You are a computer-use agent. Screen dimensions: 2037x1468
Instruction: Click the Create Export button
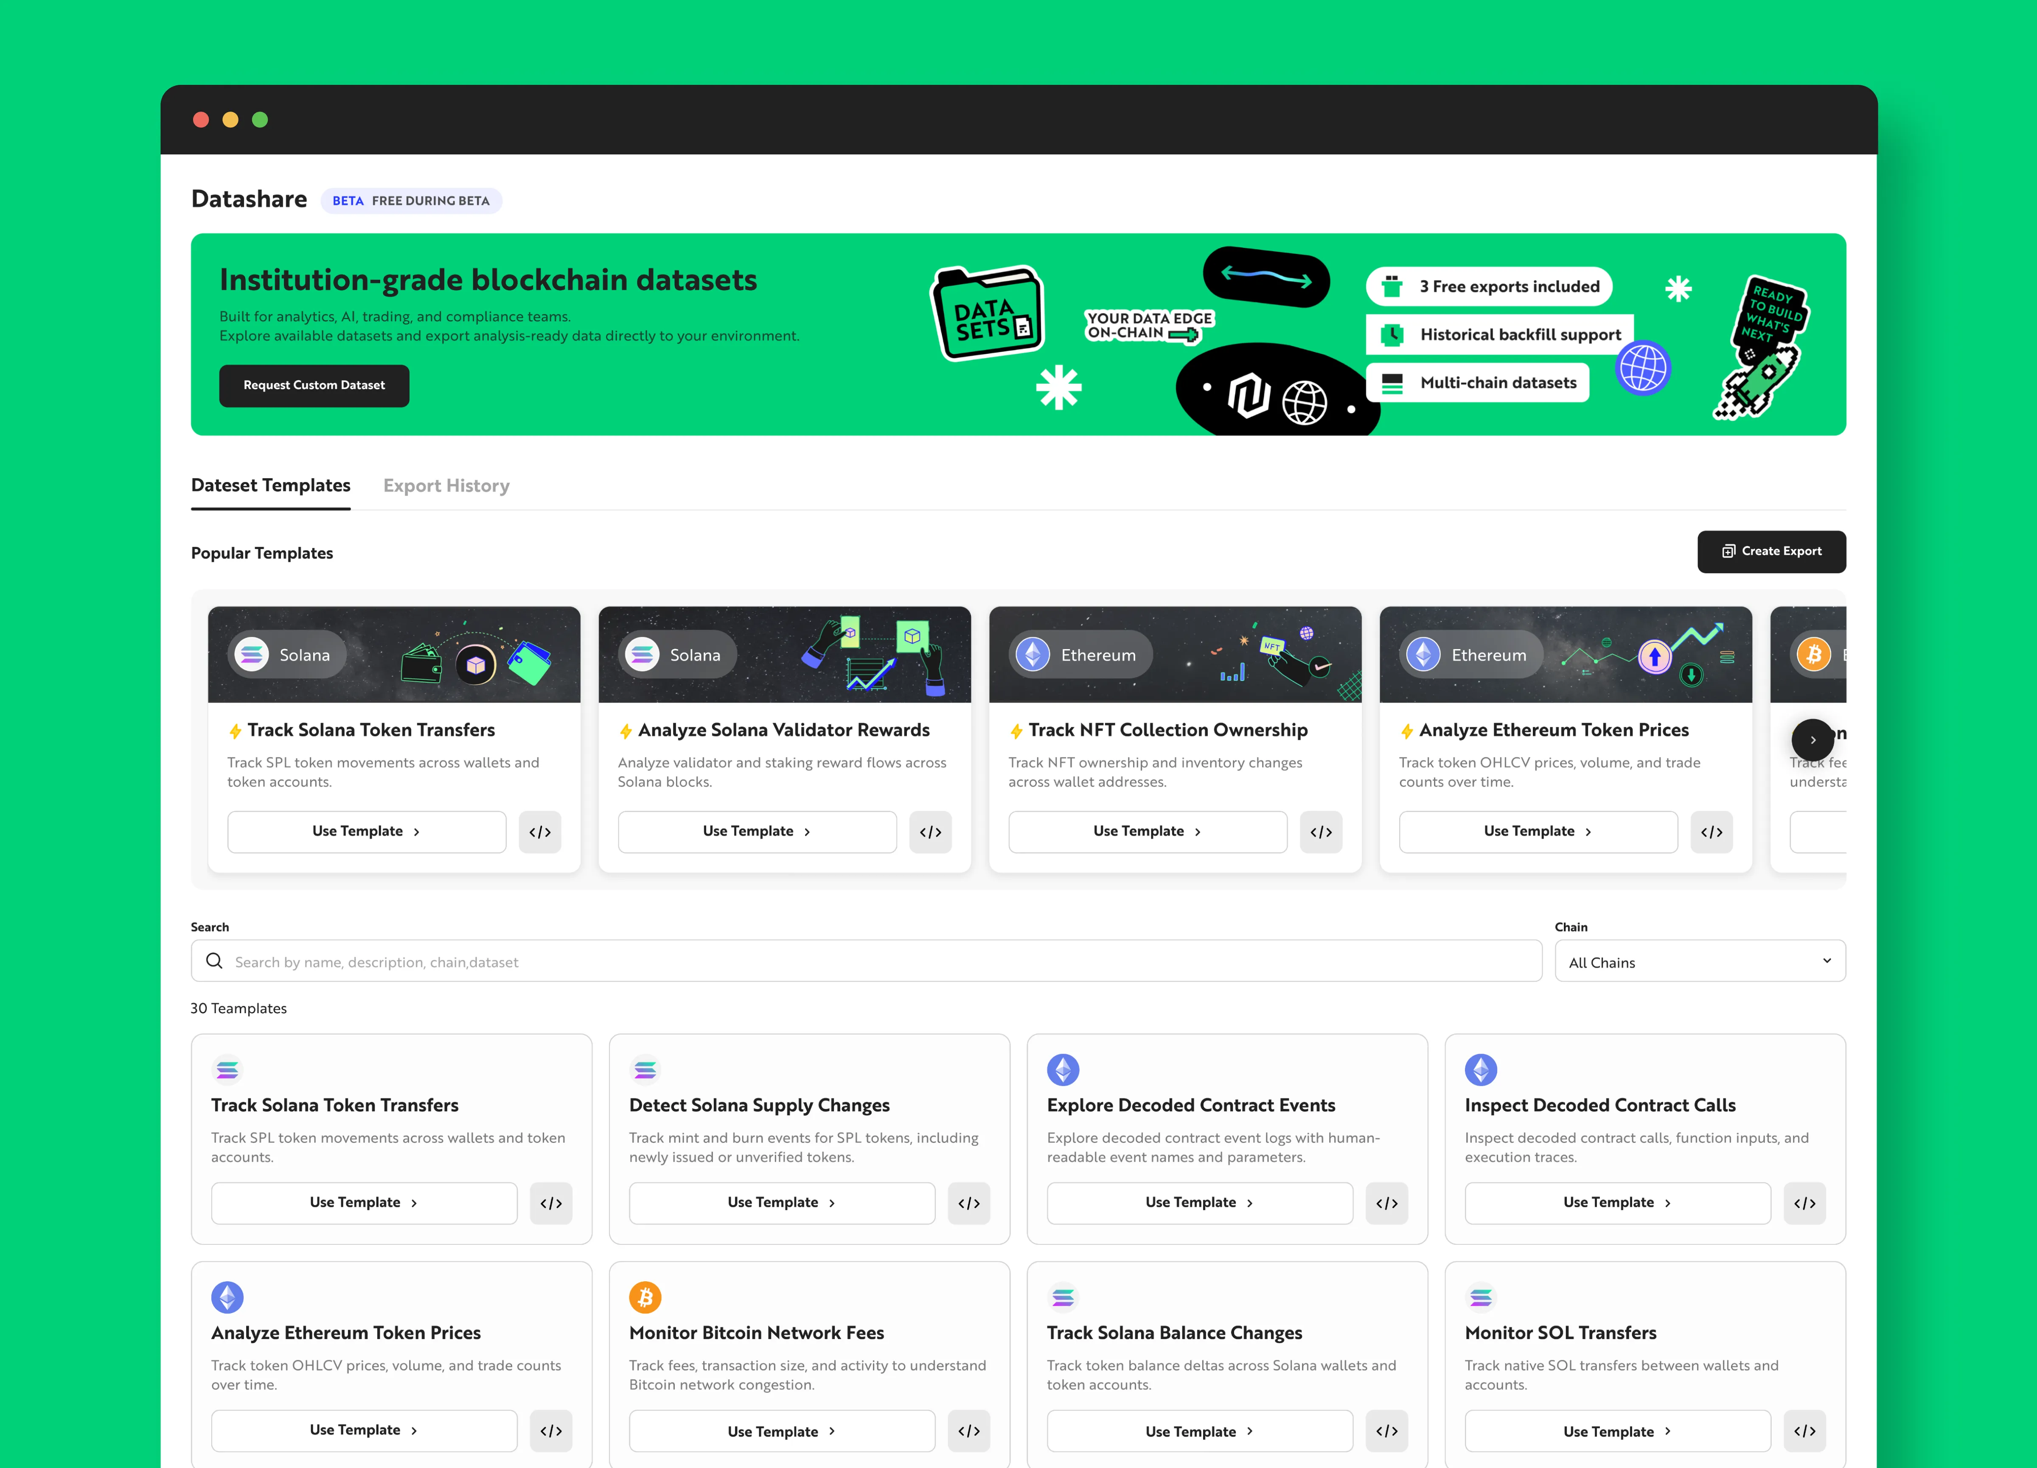pos(1772,551)
